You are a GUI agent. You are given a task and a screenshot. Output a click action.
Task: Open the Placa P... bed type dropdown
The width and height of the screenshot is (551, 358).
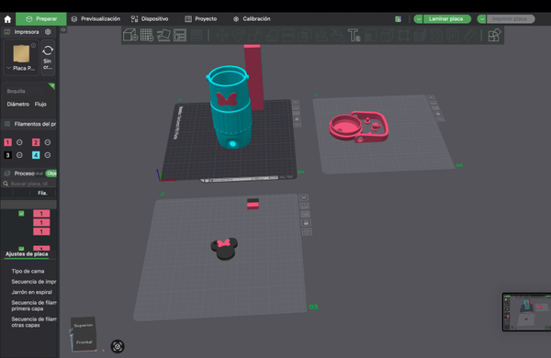click(21, 68)
